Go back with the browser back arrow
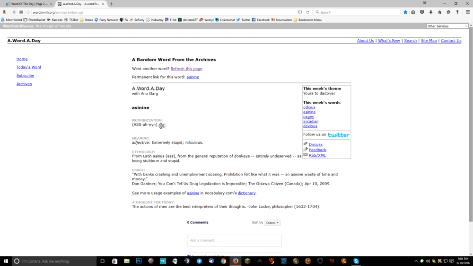 click(14, 12)
